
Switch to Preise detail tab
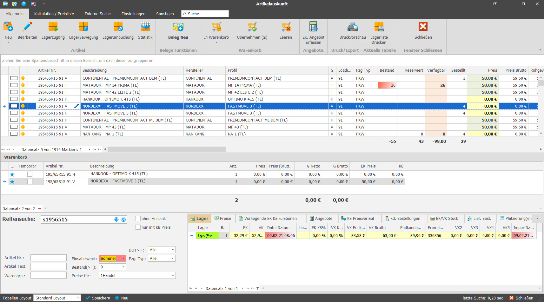point(223,218)
